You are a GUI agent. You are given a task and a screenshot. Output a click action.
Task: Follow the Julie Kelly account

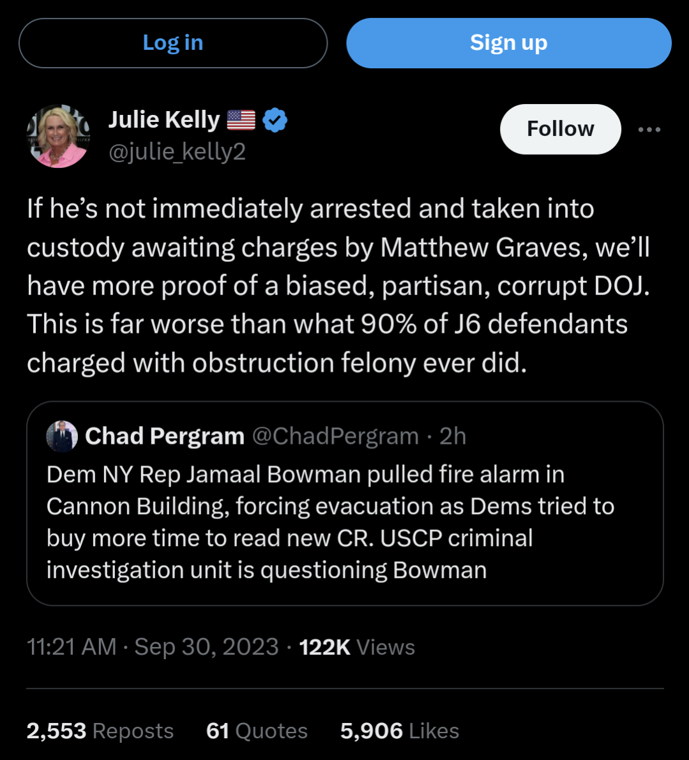pyautogui.click(x=560, y=129)
